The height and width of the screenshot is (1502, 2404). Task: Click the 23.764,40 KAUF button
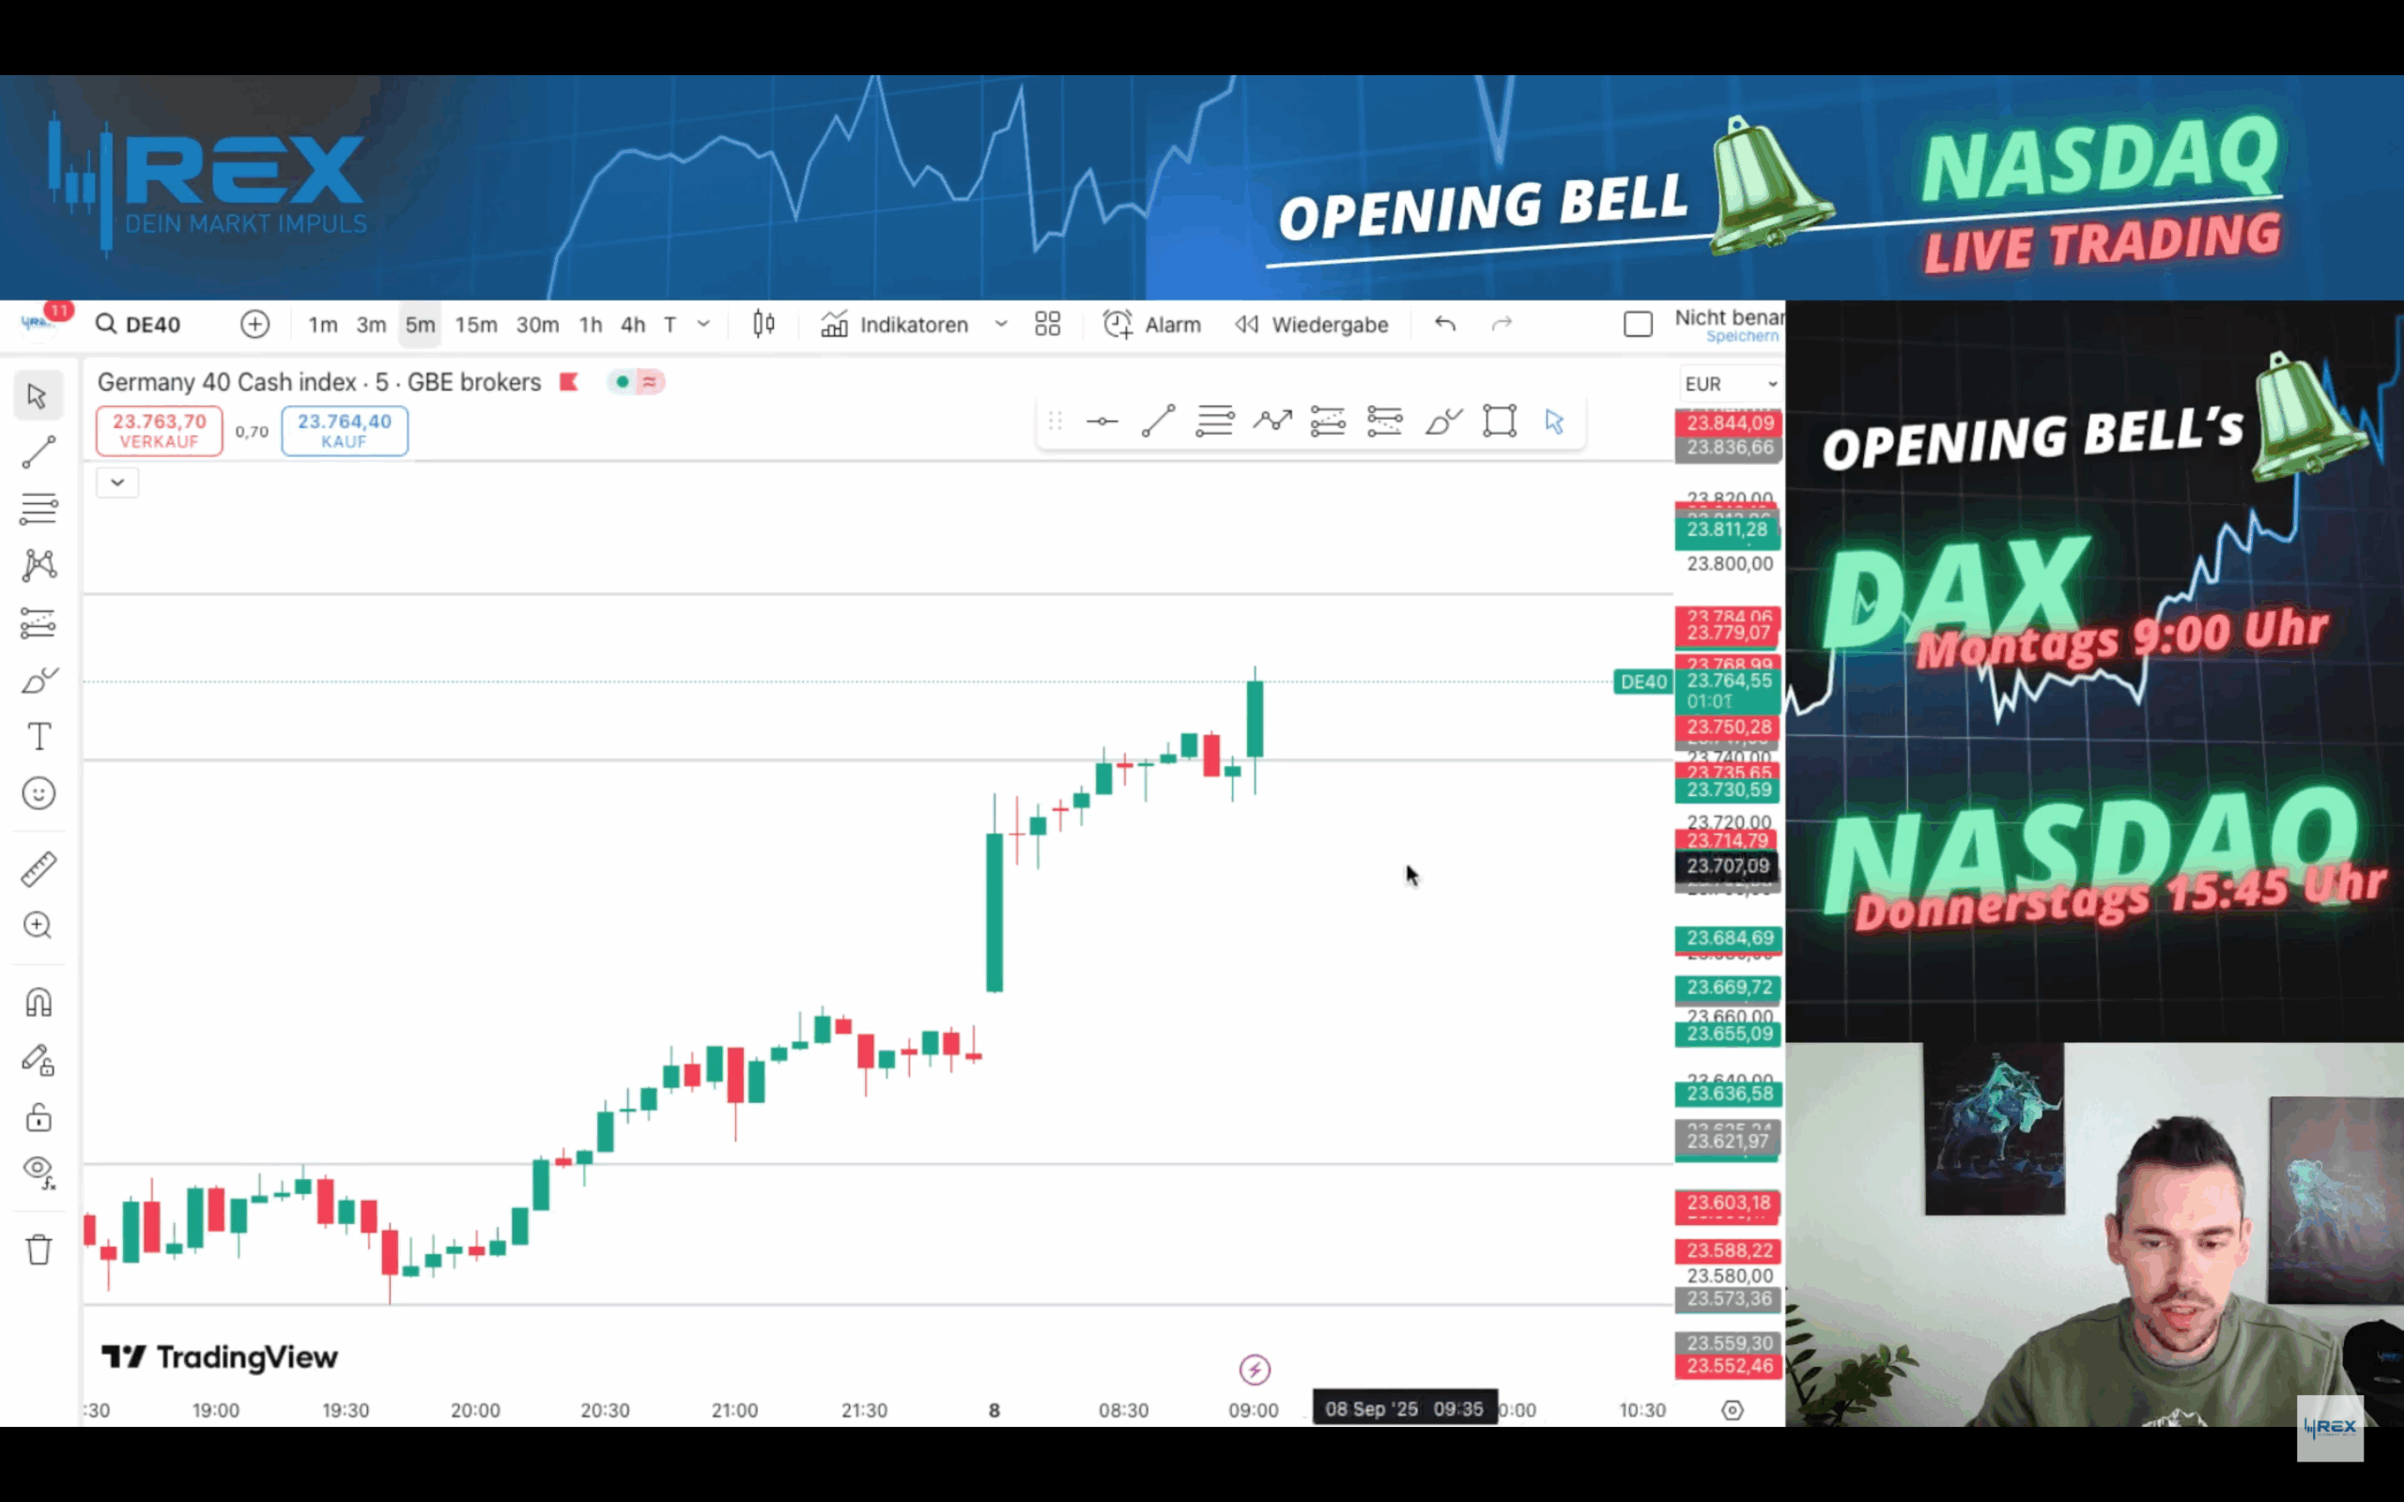point(345,431)
